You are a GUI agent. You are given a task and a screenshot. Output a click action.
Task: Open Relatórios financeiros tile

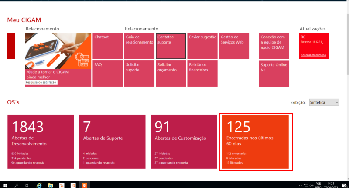[202, 74]
